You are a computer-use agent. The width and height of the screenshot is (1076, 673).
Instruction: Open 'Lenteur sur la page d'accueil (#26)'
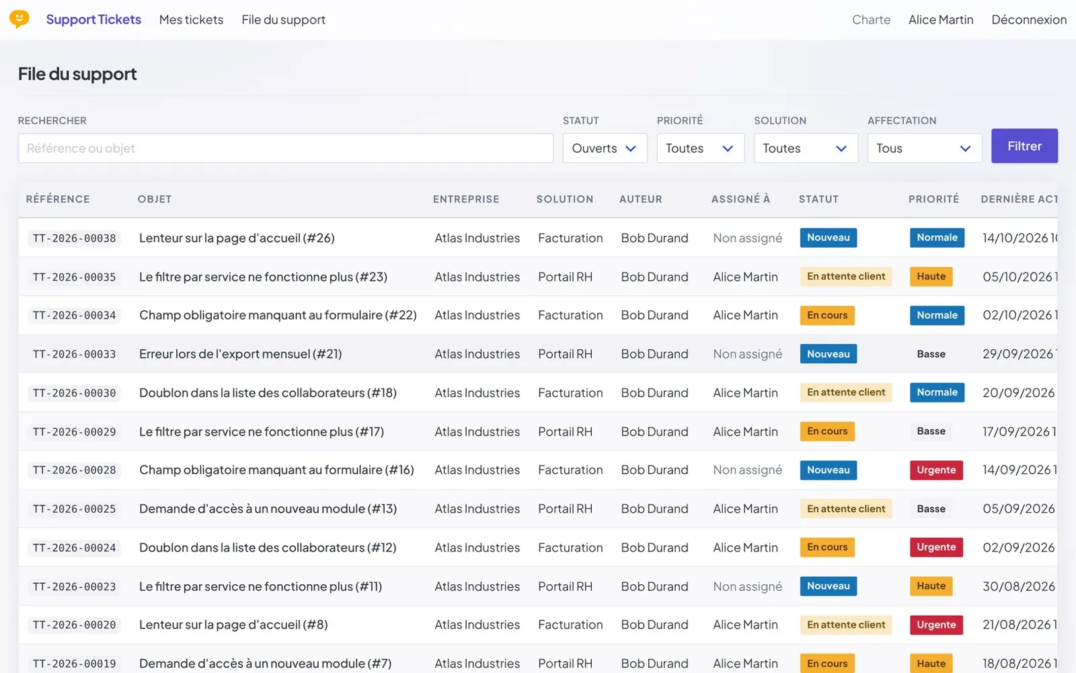pos(237,238)
